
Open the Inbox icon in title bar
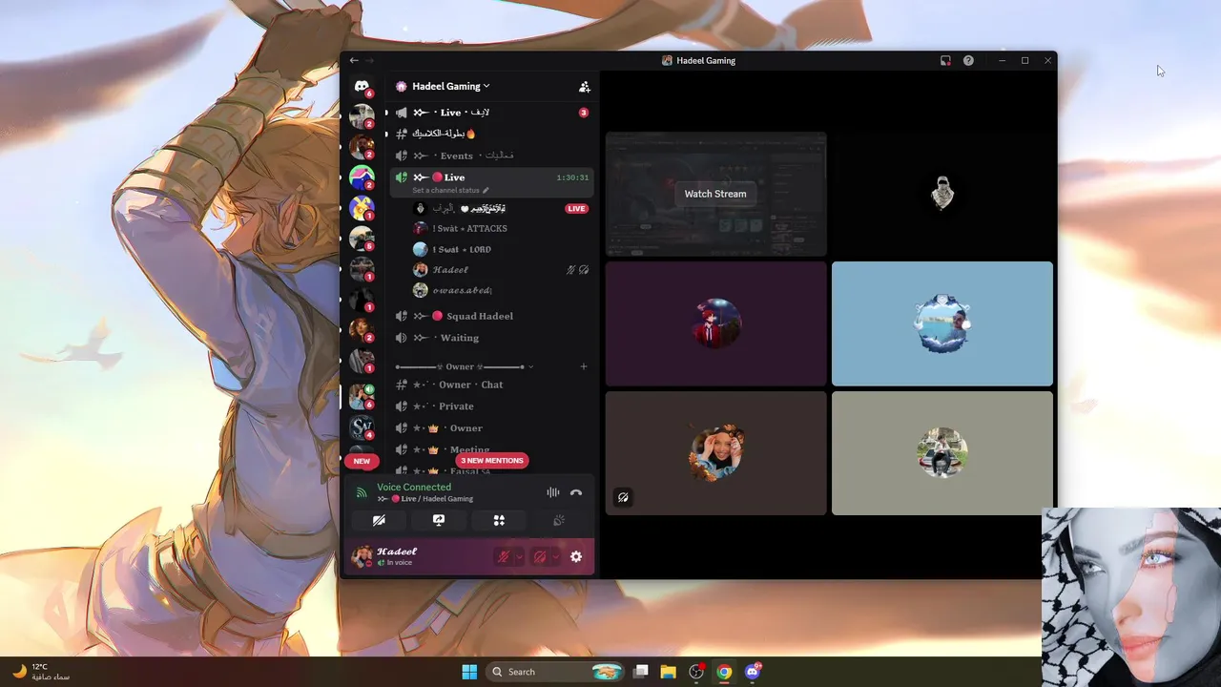945,60
